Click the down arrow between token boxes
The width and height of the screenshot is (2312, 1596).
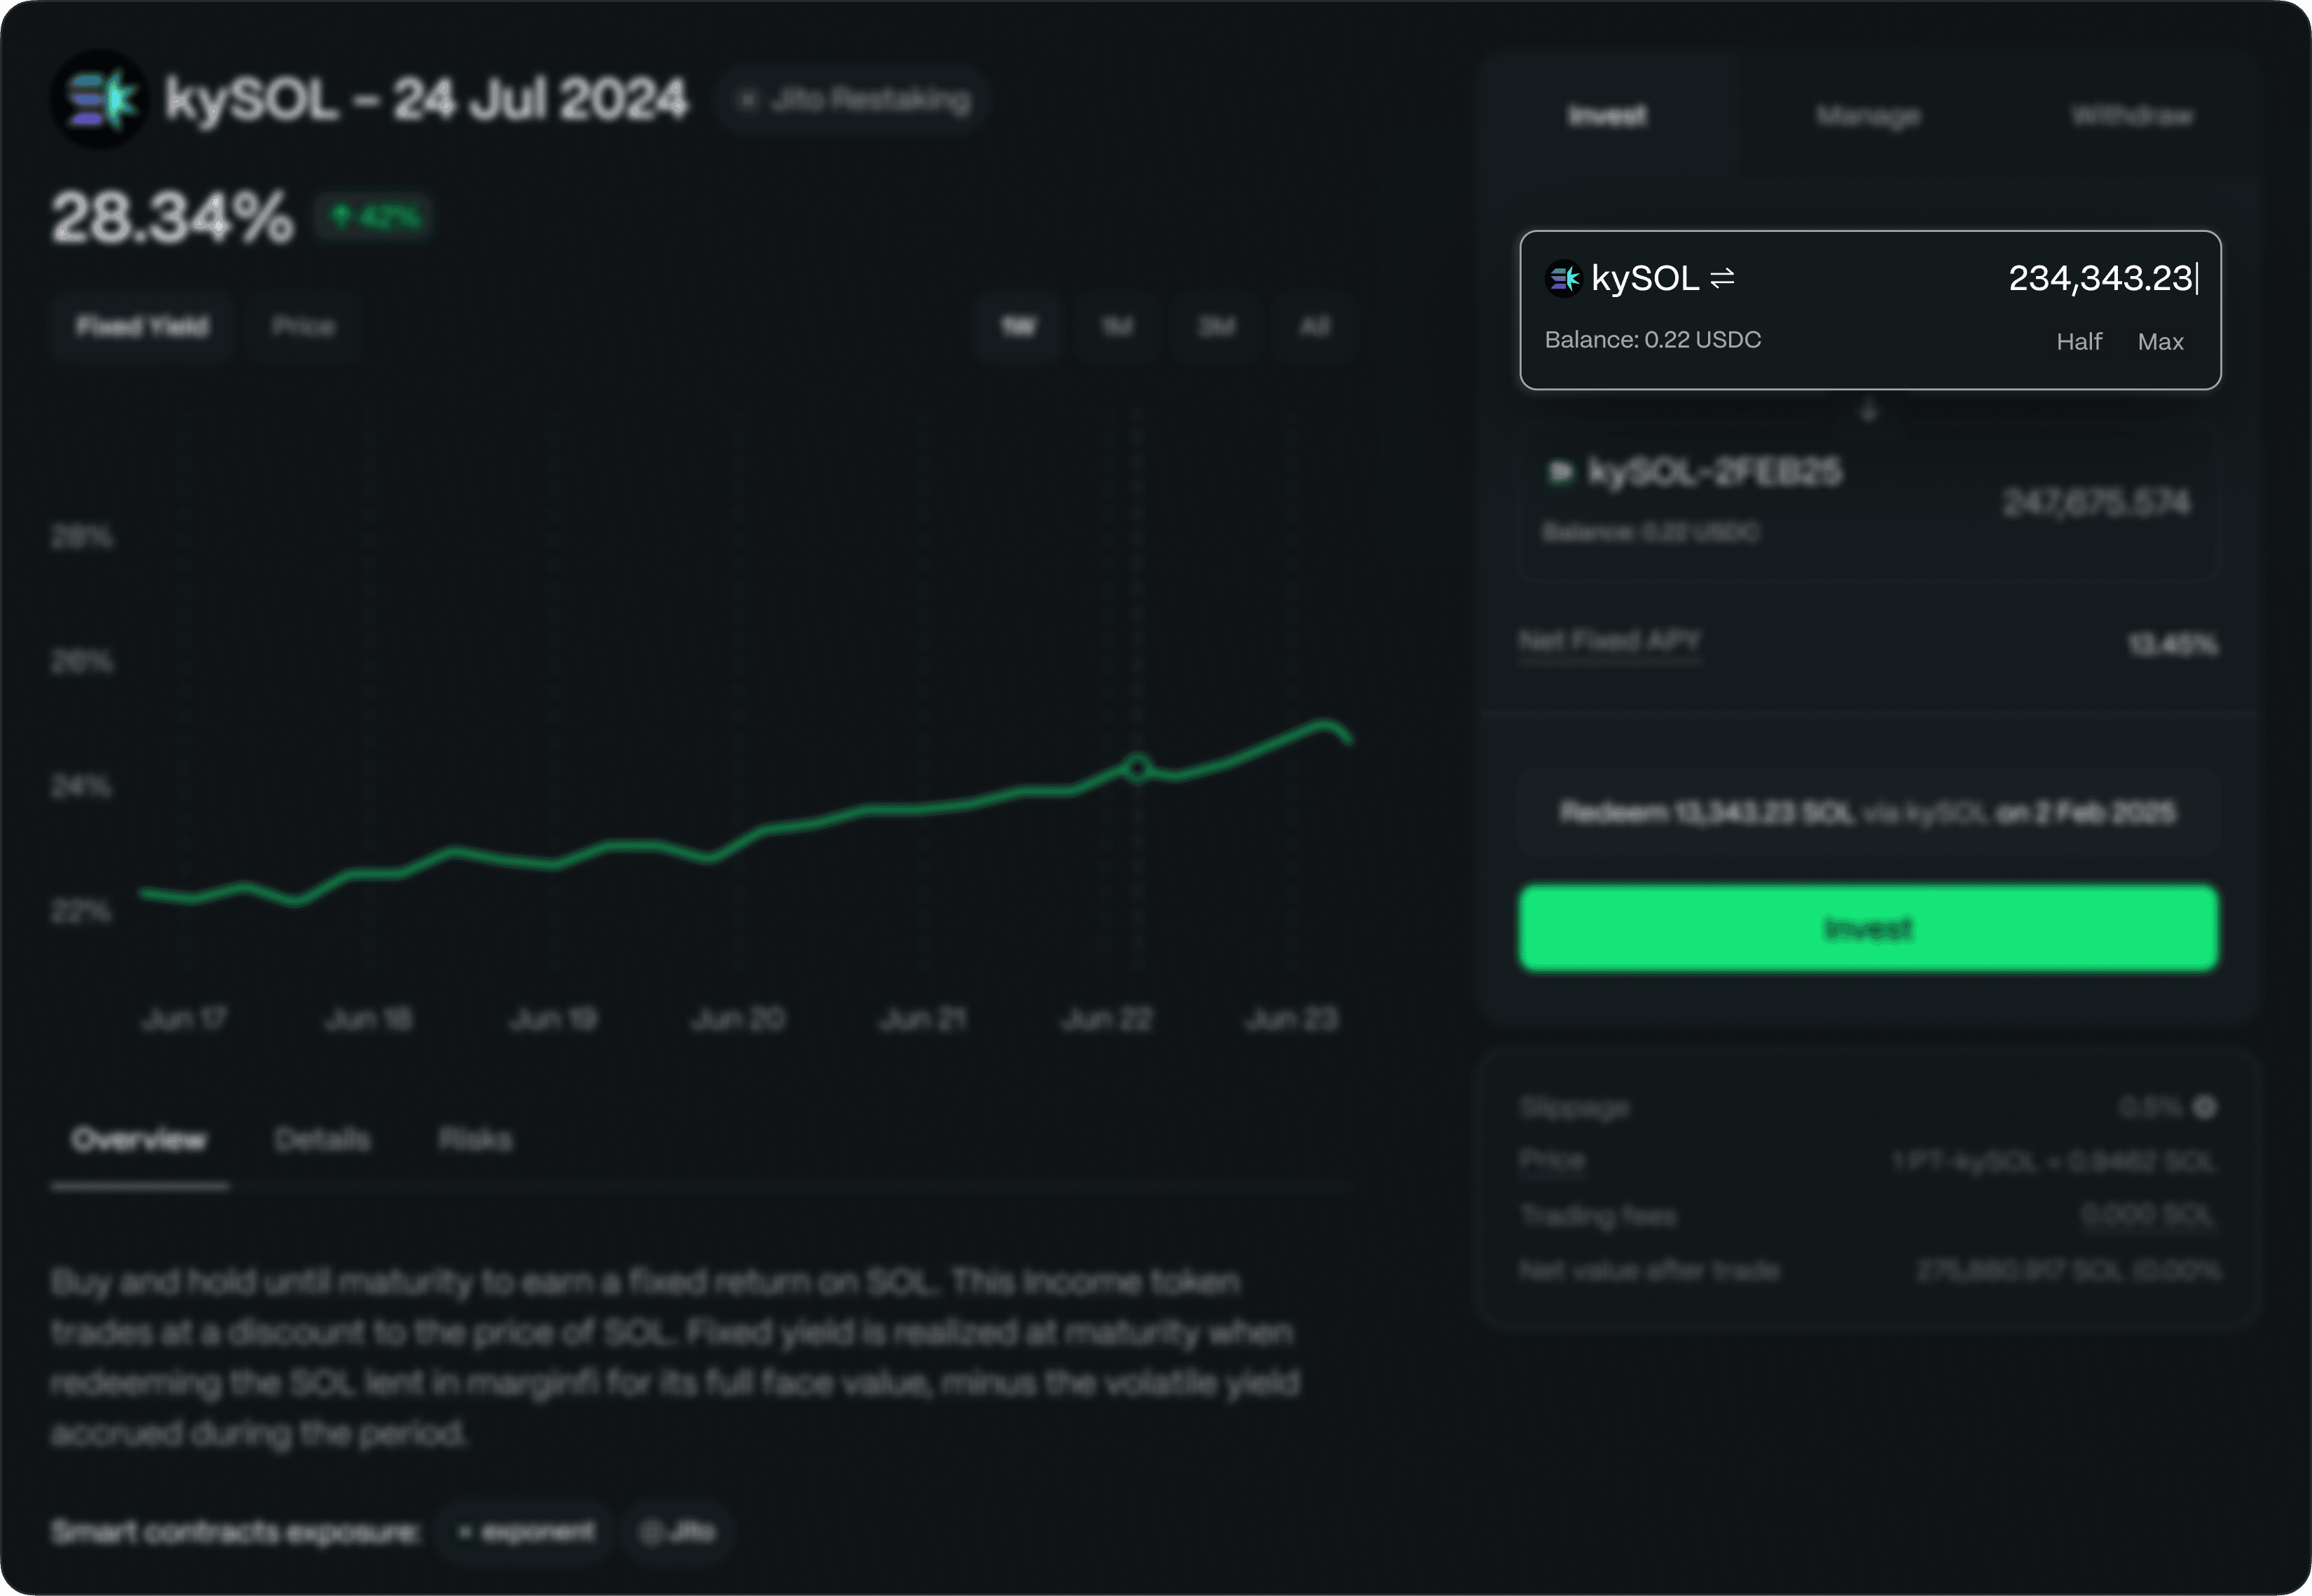pos(1868,411)
